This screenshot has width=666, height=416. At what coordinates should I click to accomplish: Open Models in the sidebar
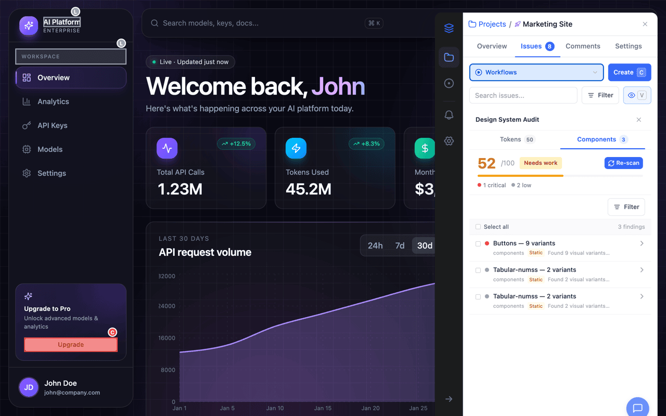pyautogui.click(x=71, y=149)
